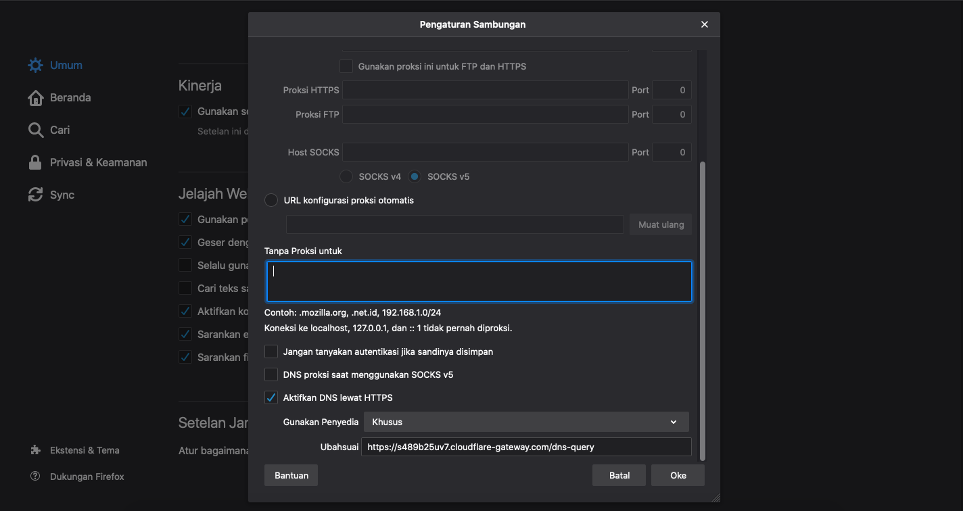Click inside the 'Tanpa Proksi untuk' text area
The height and width of the screenshot is (511, 963).
[479, 281]
